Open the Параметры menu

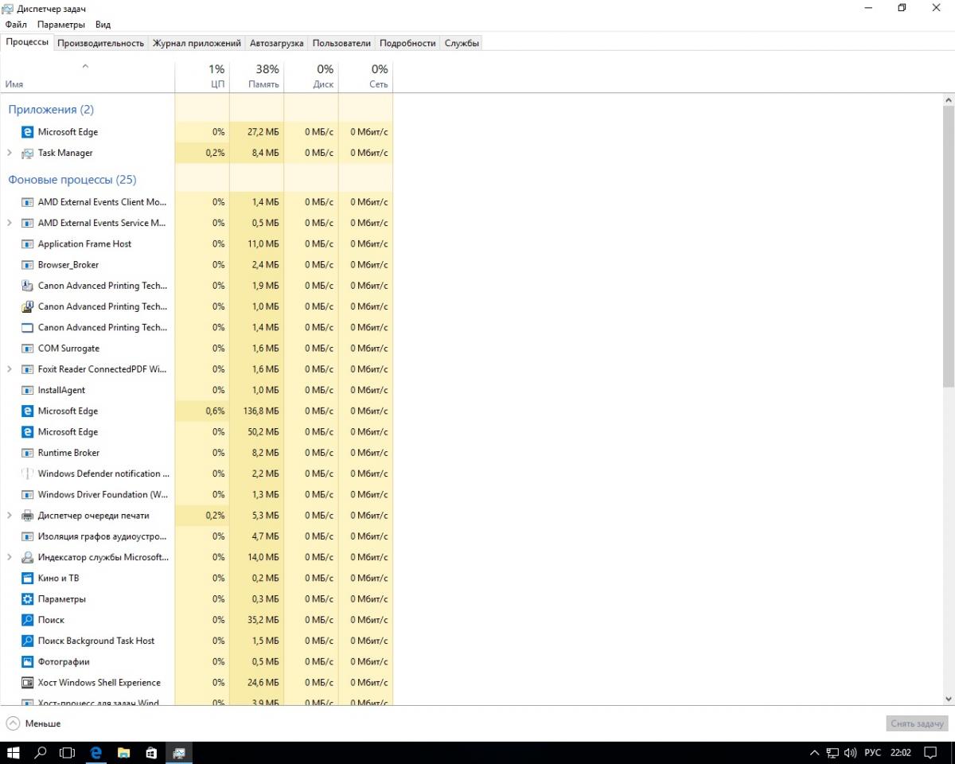pos(61,25)
